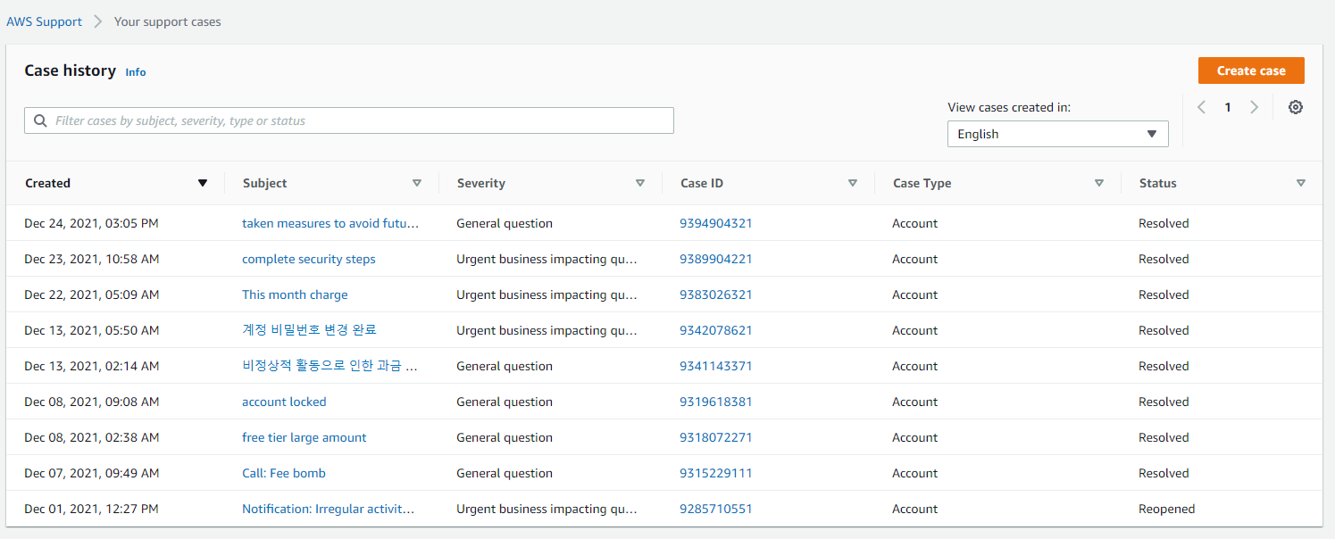
Task: Open case ID 9319618381
Action: 716,402
